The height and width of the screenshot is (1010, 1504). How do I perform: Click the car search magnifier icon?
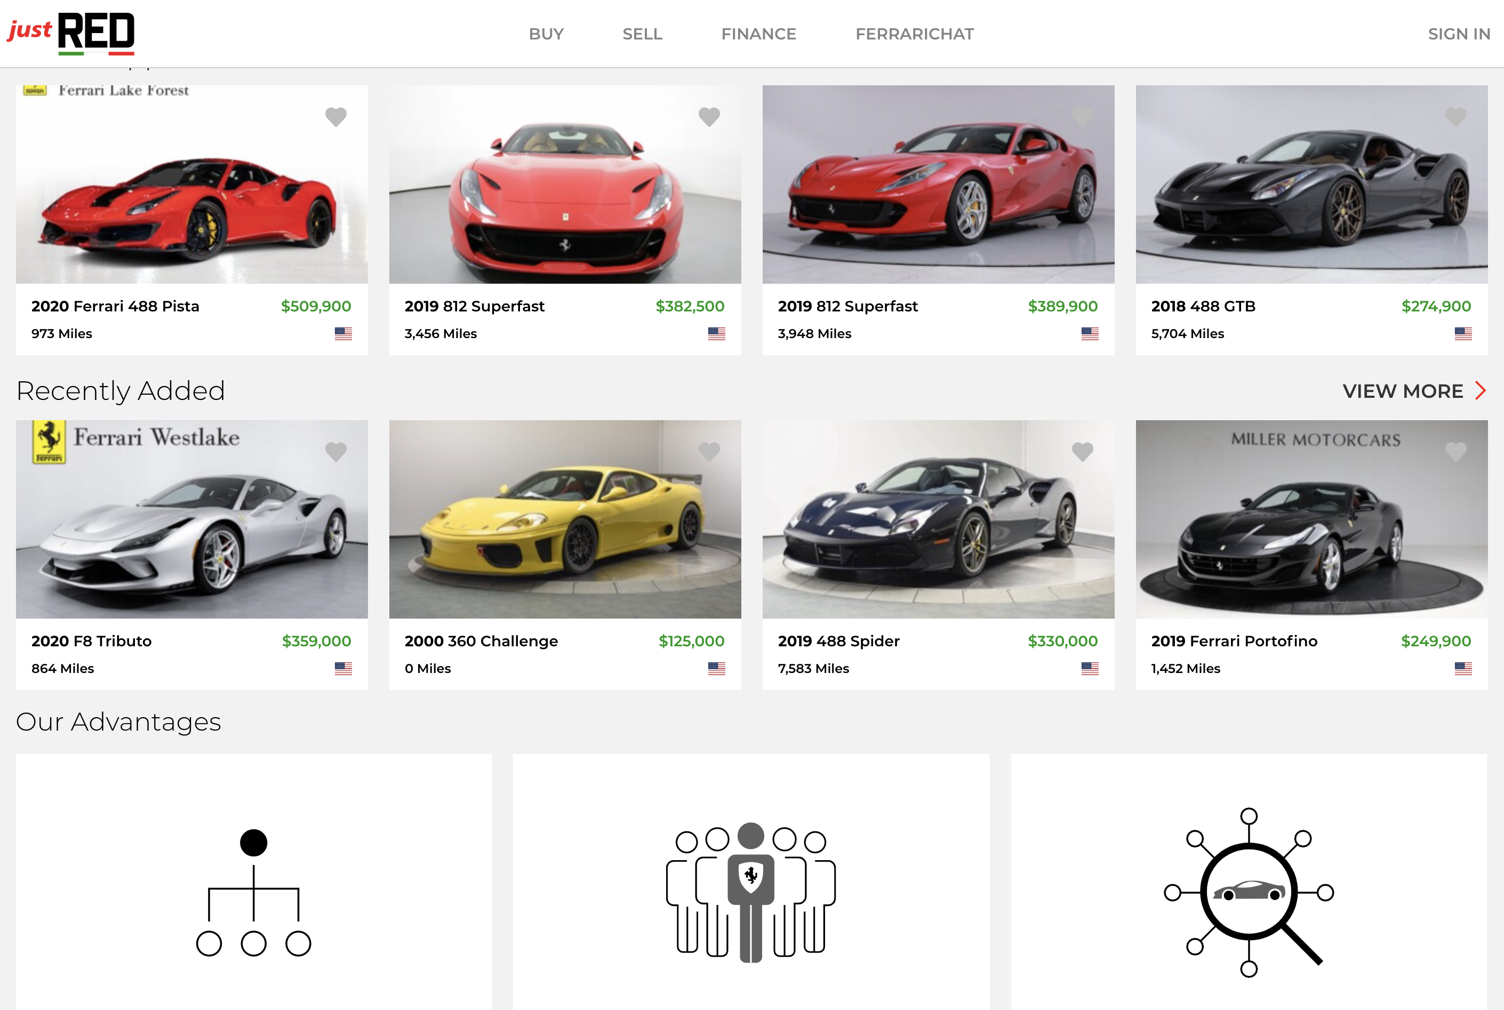(x=1249, y=893)
